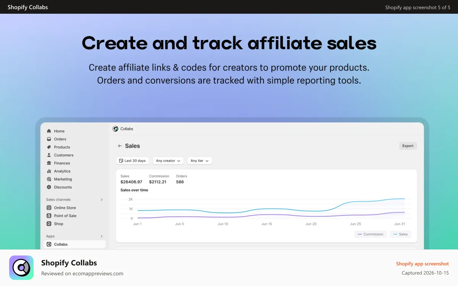Screen dimensions: 458x286
Task: Open the Any tier filter dropdown
Action: pyautogui.click(x=199, y=161)
